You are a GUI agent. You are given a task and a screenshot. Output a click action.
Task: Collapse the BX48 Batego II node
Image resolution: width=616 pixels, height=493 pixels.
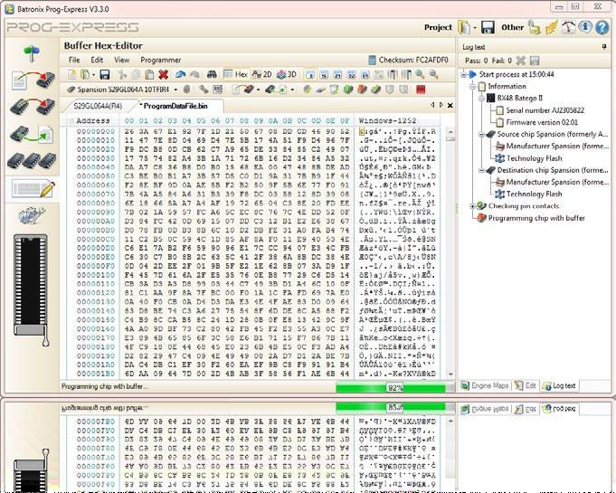[481, 99]
